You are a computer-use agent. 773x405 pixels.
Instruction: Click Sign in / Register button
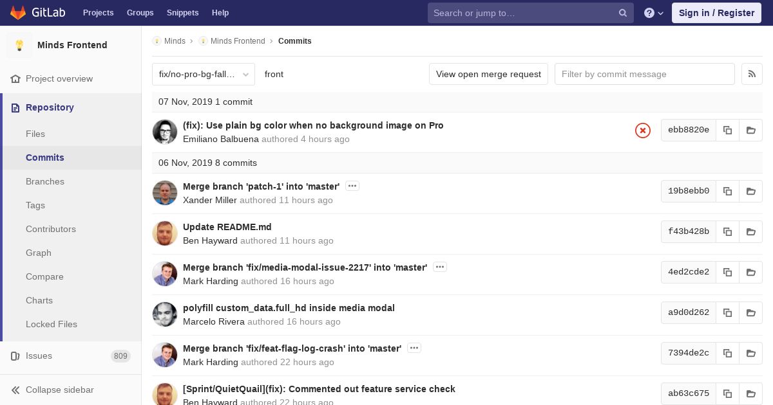tap(716, 13)
